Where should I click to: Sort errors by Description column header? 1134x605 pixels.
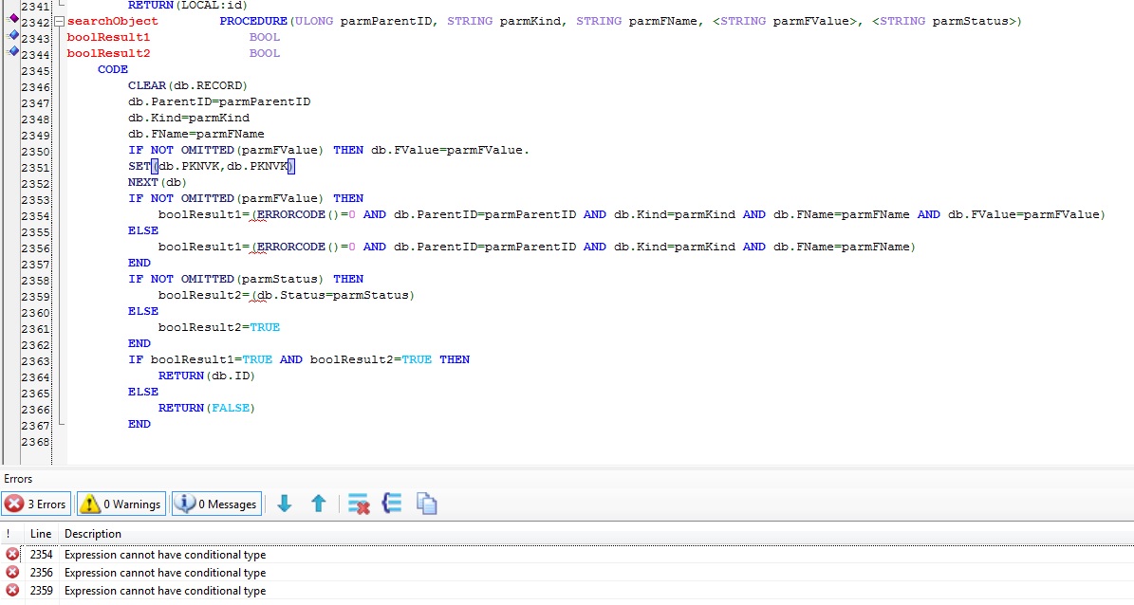[93, 534]
